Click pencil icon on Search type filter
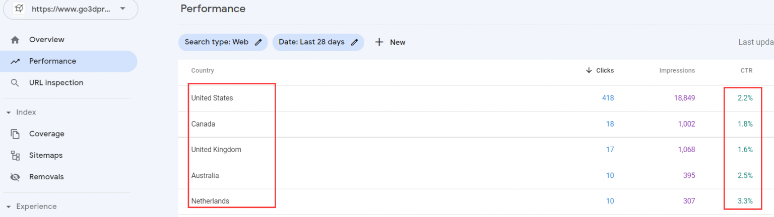This screenshot has width=774, height=217. pos(259,42)
